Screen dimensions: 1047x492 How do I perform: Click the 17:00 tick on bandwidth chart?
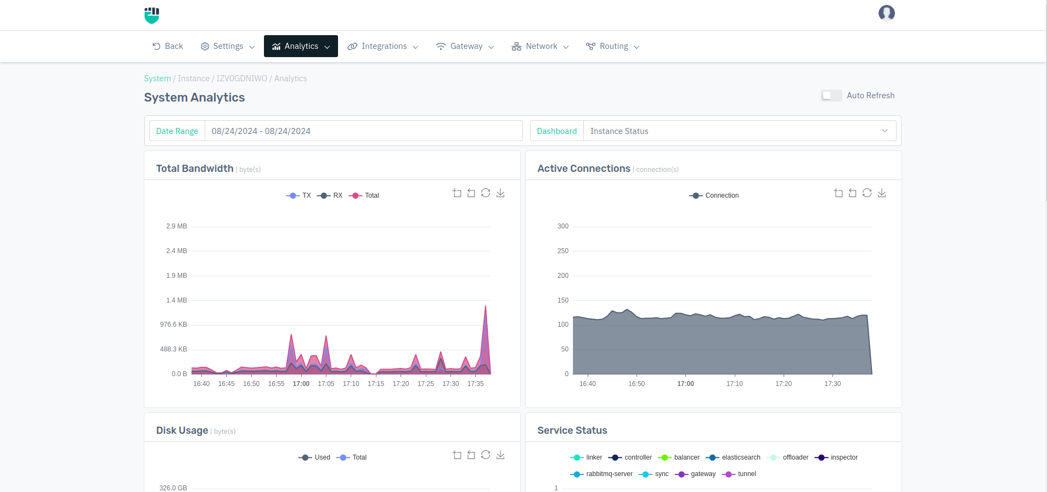[301, 384]
